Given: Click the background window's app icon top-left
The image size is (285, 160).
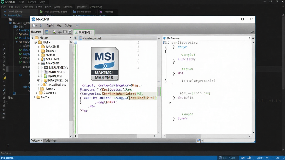Looking at the screenshot, I should (x=2, y=2).
